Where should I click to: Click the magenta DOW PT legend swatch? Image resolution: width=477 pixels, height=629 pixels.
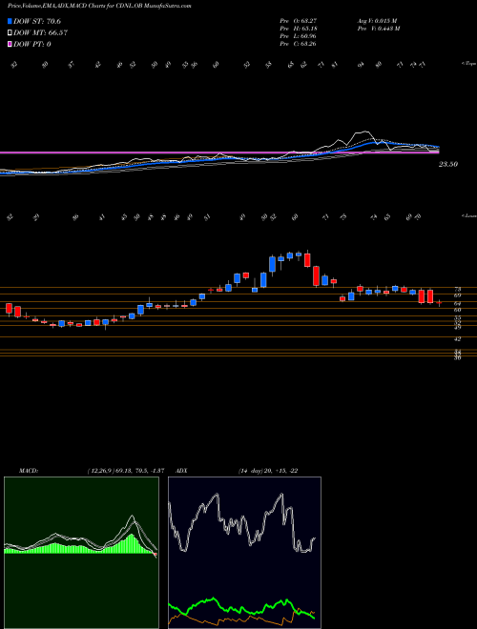(10, 44)
